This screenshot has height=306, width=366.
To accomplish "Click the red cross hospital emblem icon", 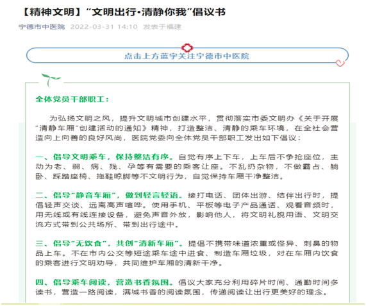I will point(187,47).
